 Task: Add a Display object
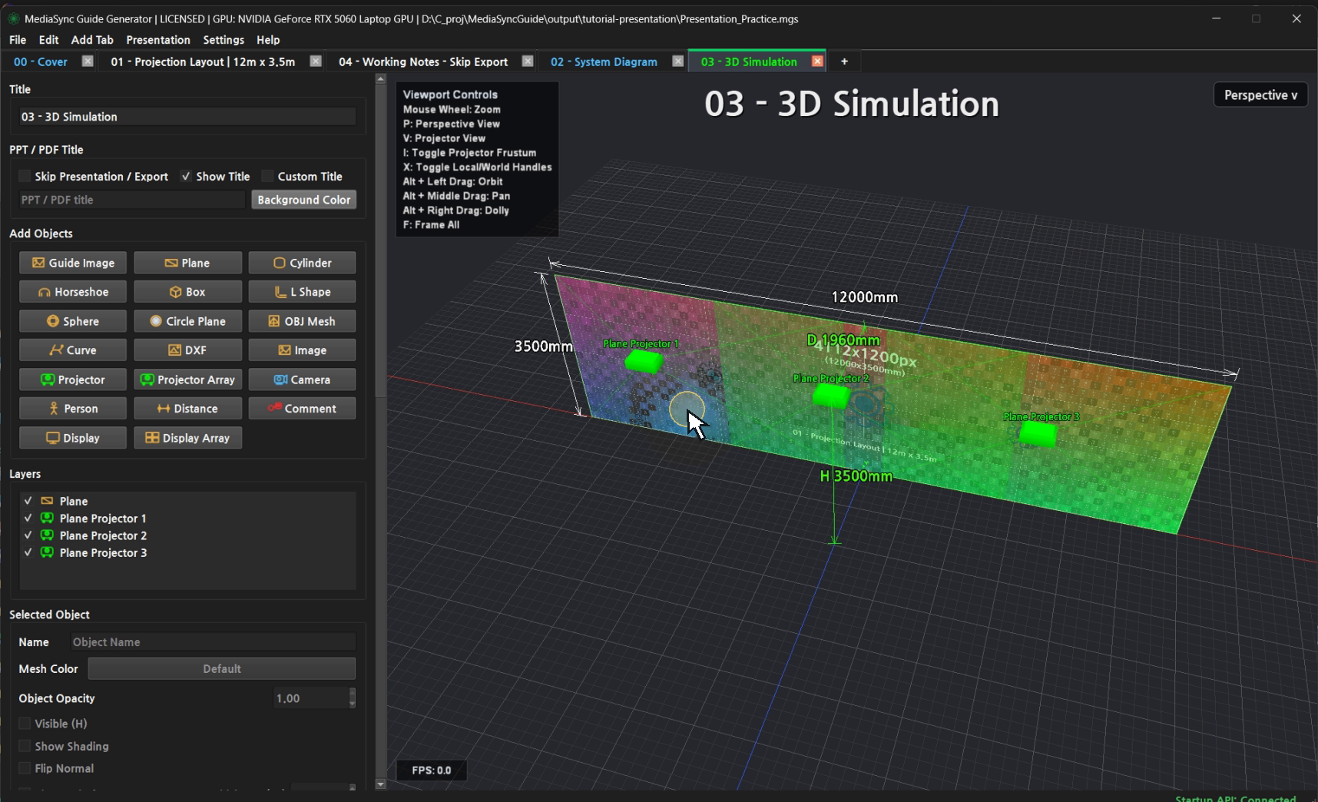(x=73, y=438)
